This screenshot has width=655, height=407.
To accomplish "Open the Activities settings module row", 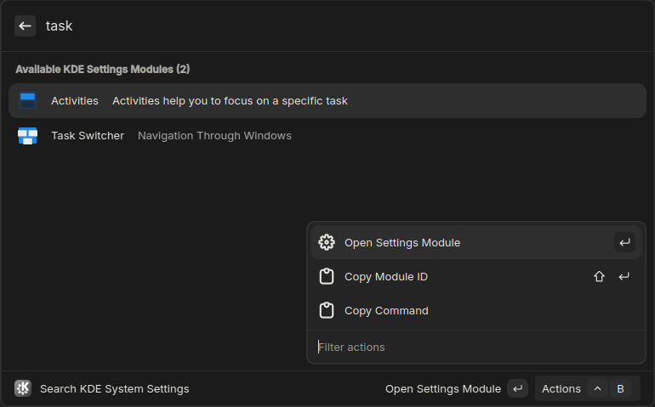I will pyautogui.click(x=327, y=100).
